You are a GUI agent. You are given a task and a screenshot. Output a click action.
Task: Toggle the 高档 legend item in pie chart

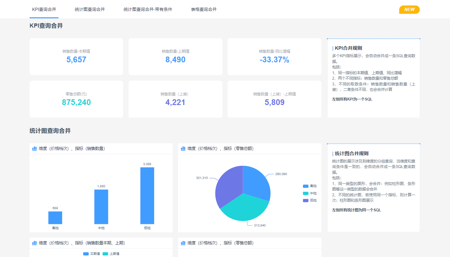[310, 186]
